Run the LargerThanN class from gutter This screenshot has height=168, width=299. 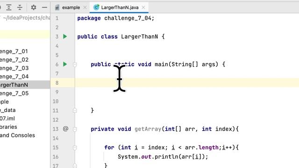(x=65, y=36)
